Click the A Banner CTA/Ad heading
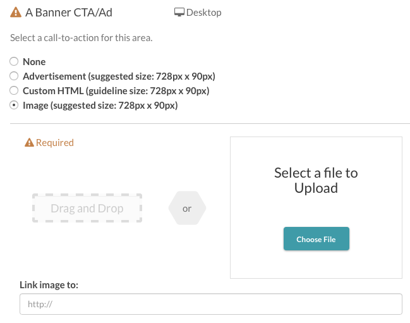410x323 pixels. 69,12
